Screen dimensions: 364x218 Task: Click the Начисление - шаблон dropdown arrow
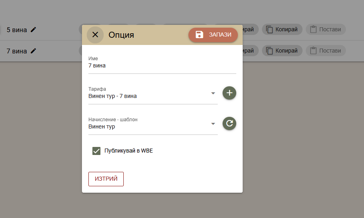[x=213, y=124]
